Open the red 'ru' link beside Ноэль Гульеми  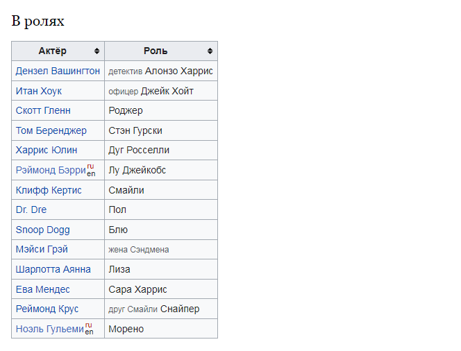(88, 325)
